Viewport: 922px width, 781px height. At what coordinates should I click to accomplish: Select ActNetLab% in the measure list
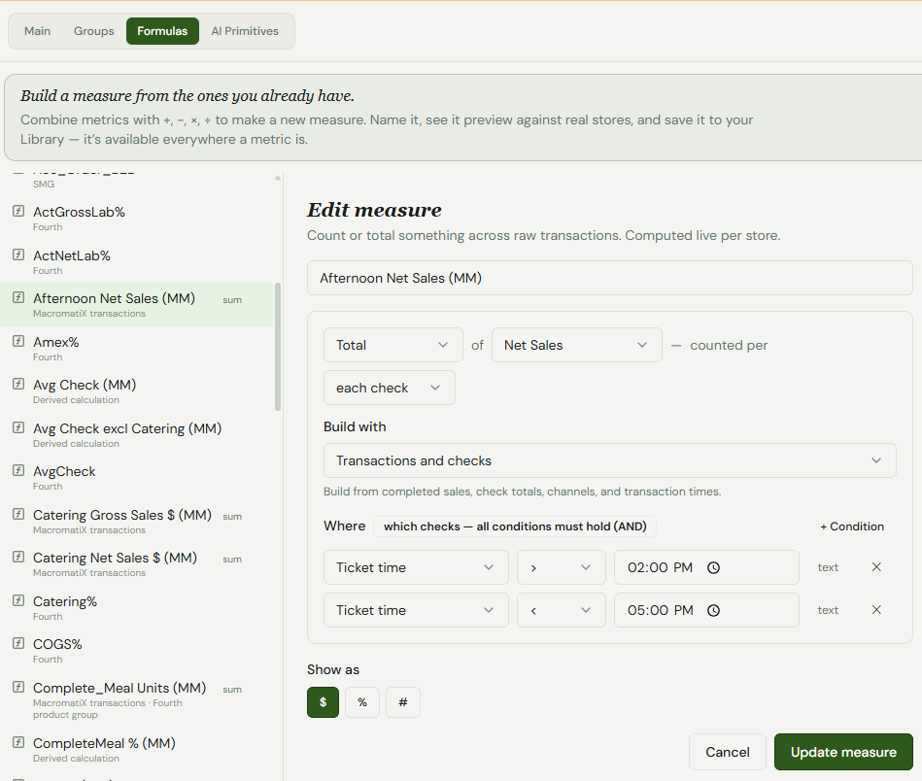pos(137,261)
